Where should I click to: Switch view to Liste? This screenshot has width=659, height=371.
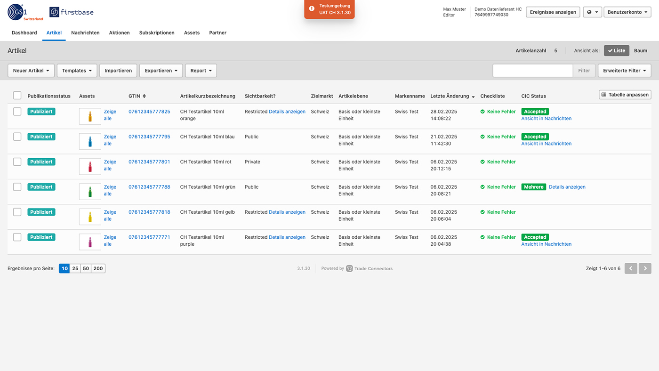point(617,50)
